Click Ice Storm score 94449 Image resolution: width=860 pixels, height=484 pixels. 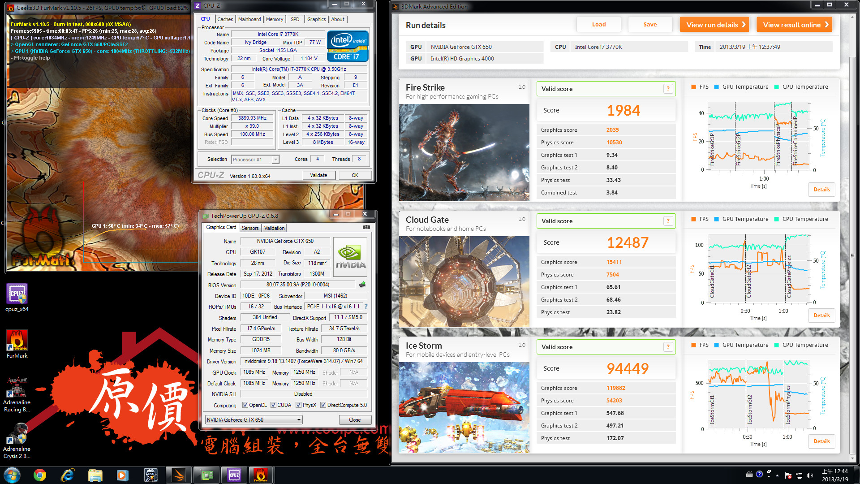628,368
